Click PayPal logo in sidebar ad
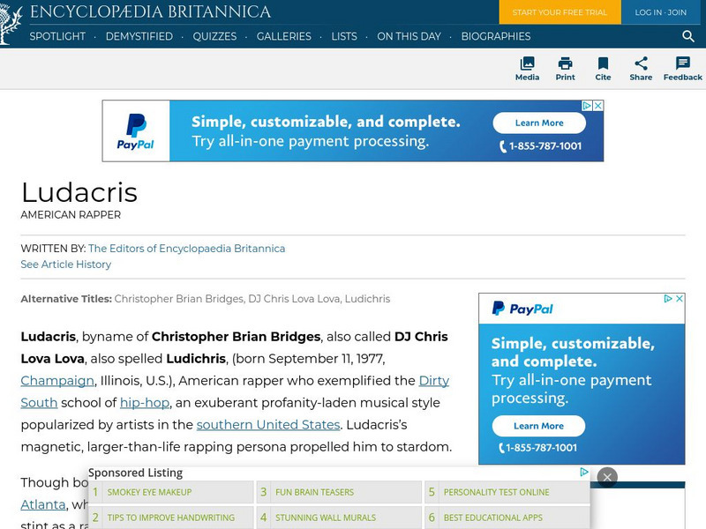 [522, 309]
